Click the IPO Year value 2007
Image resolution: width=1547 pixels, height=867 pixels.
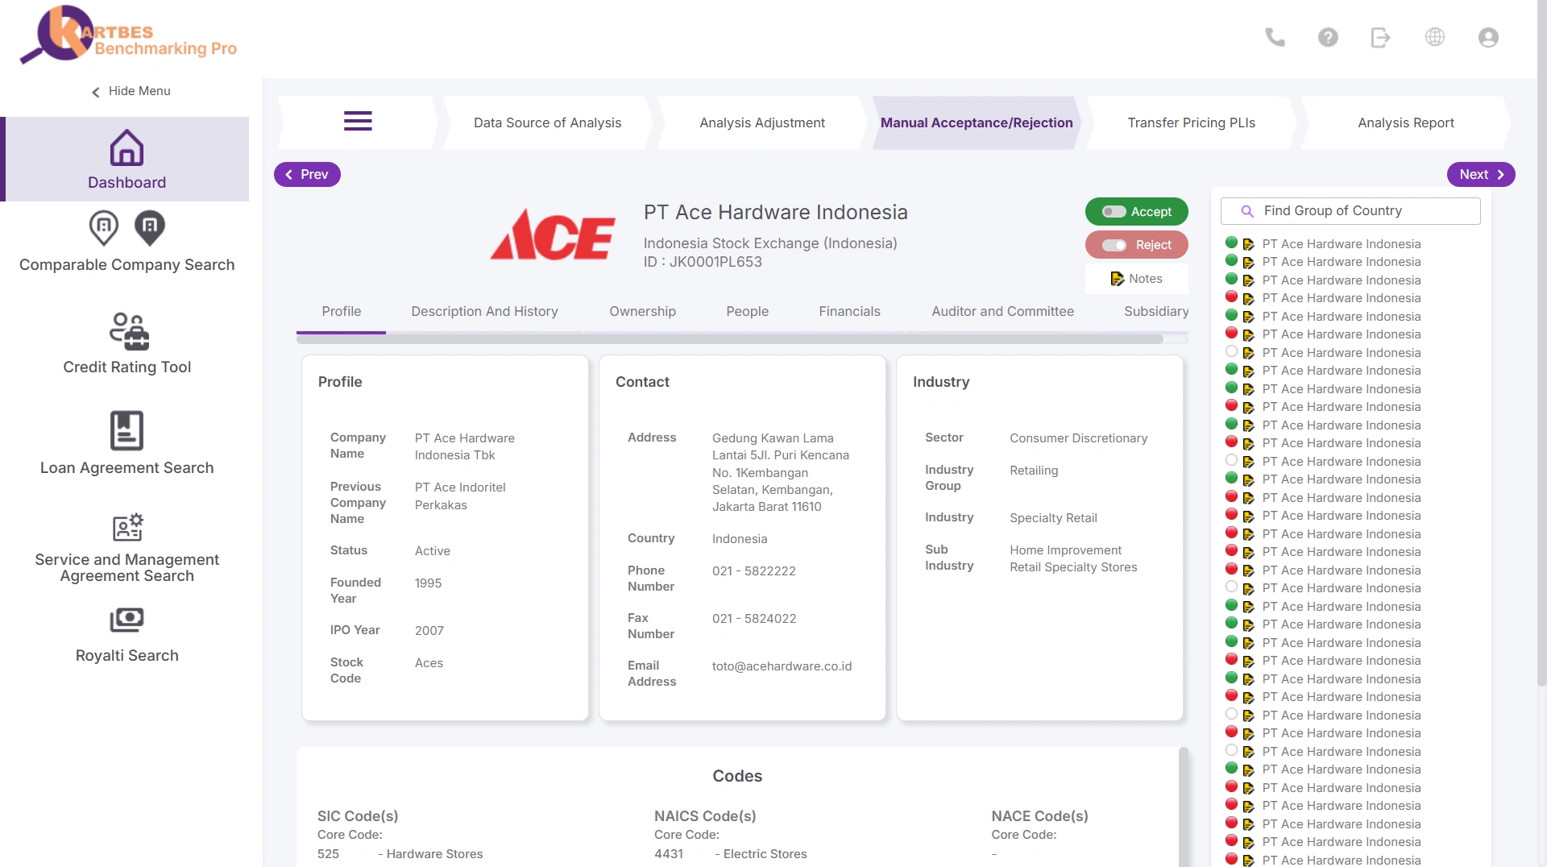[x=429, y=631]
